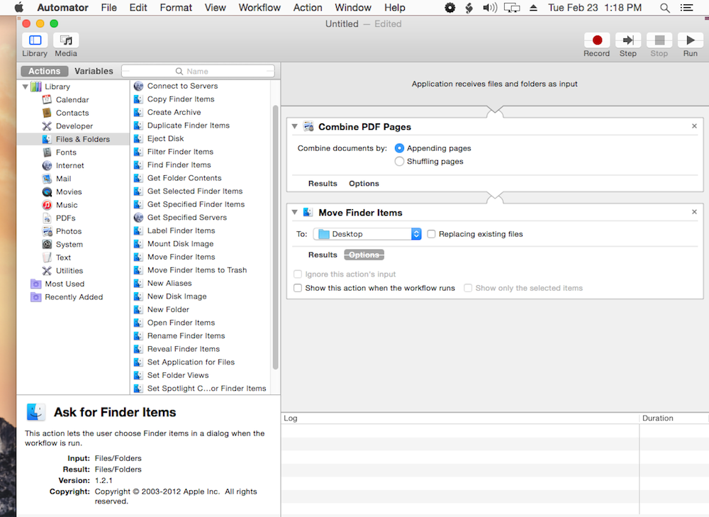Select the Movies library category

click(69, 191)
